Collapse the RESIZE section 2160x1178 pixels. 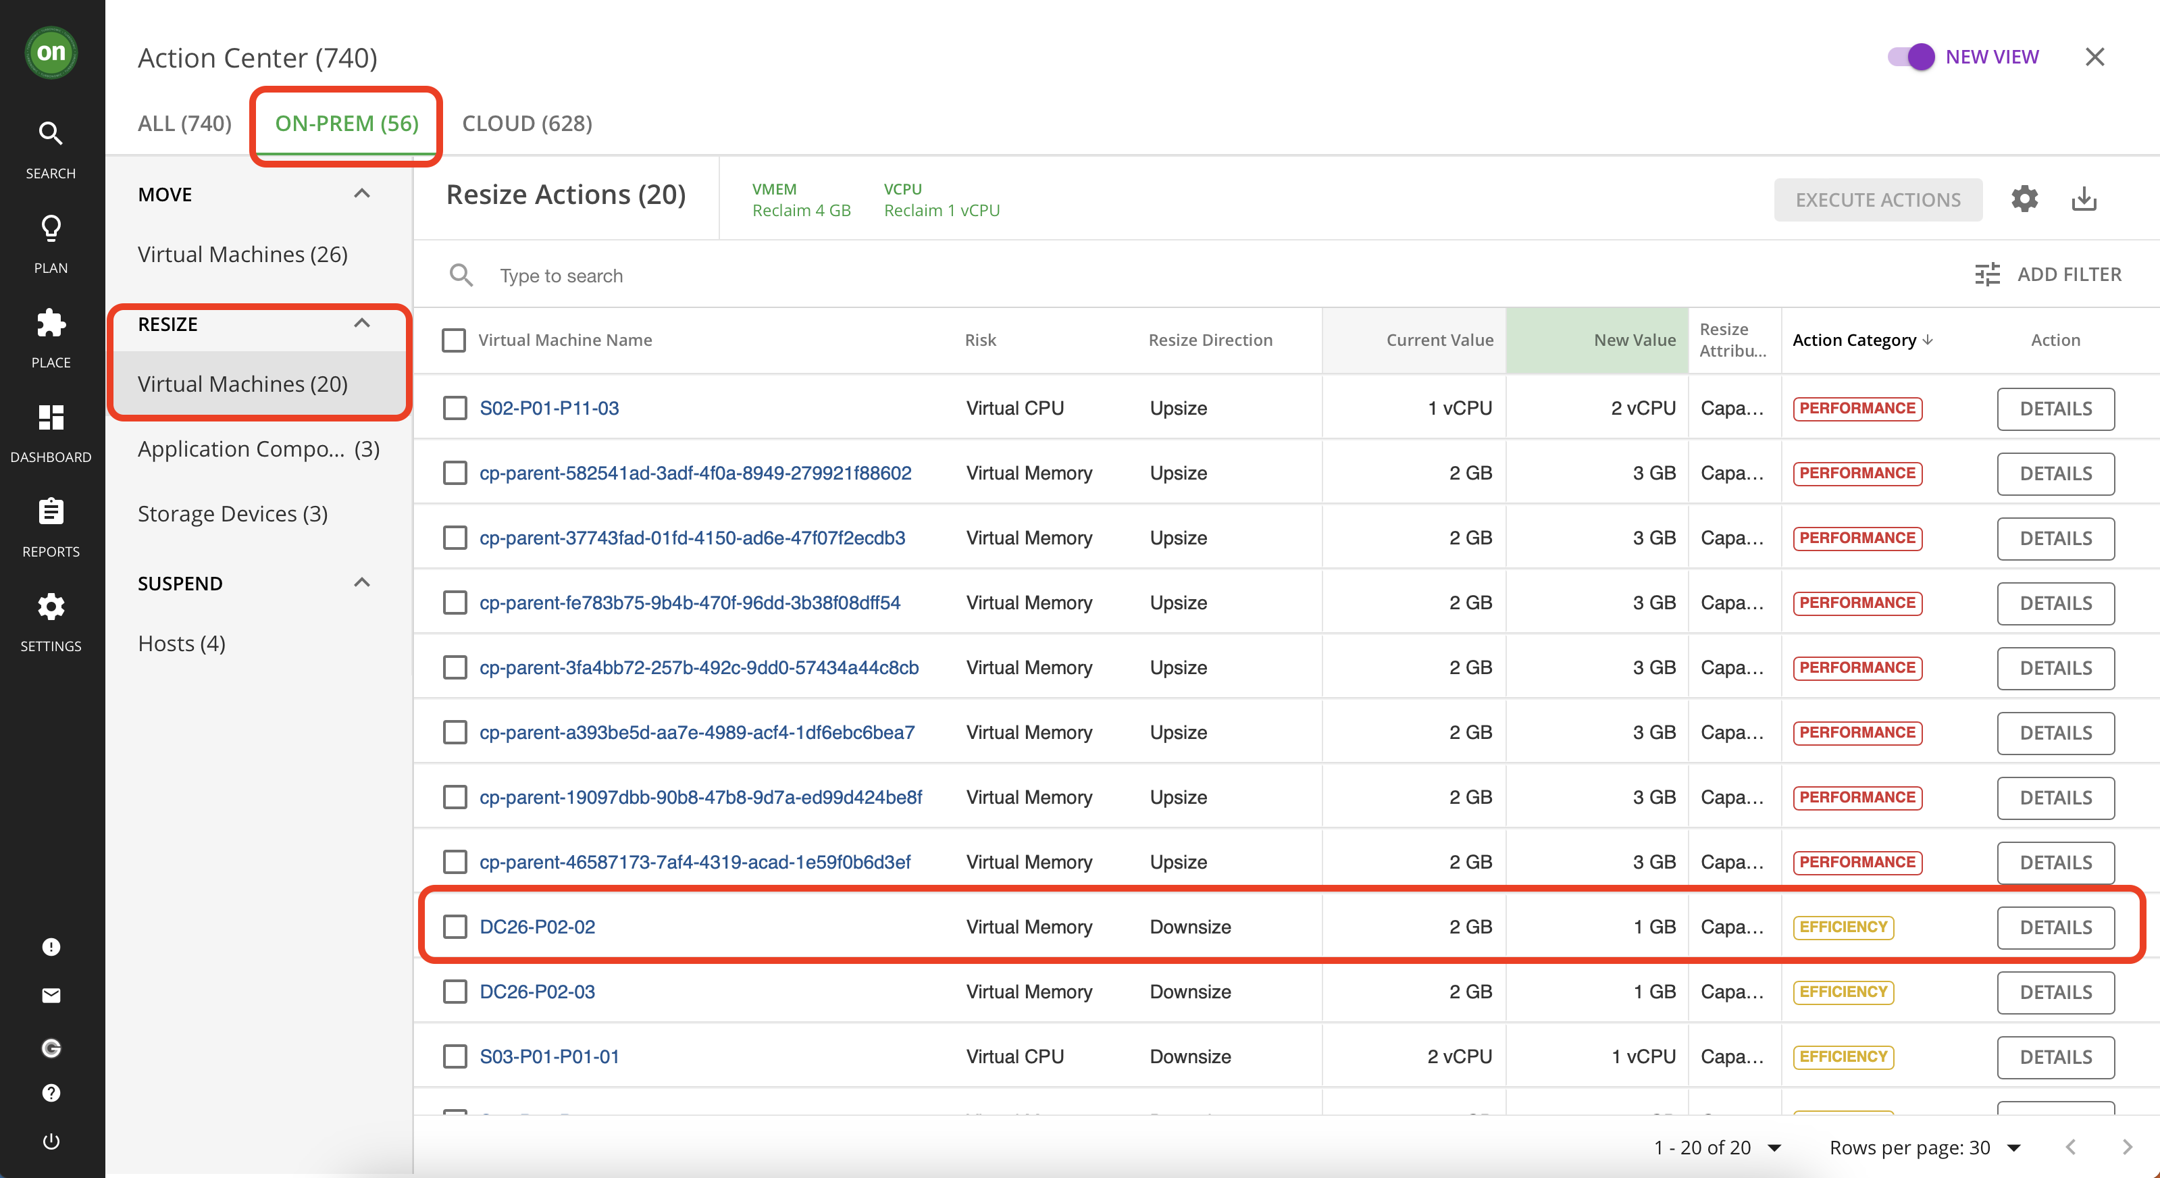click(x=361, y=324)
